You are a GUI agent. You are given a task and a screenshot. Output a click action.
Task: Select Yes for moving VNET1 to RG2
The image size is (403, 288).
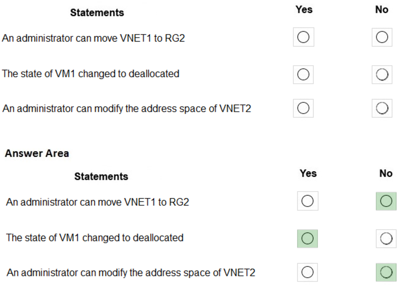(303, 37)
